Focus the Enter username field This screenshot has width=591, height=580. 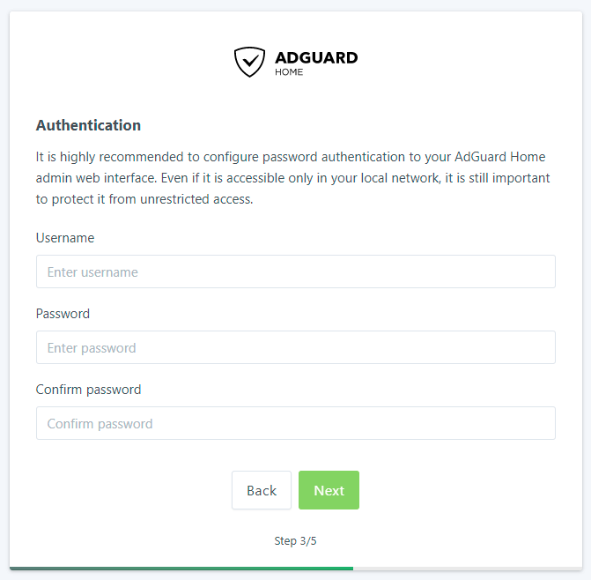(295, 272)
